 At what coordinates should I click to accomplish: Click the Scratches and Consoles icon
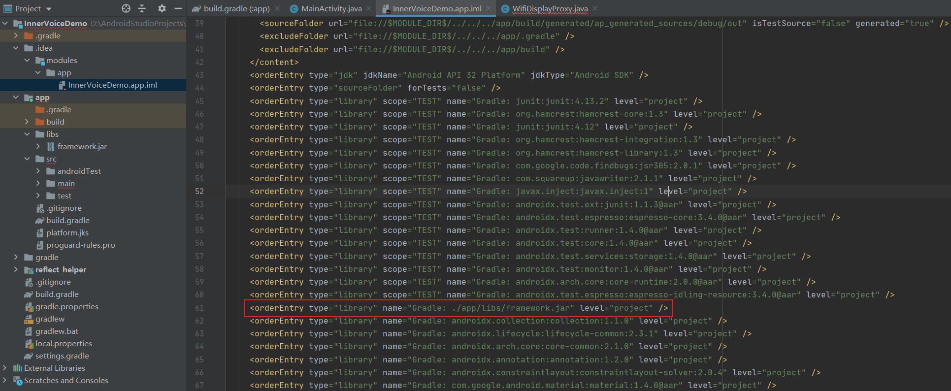[x=17, y=380]
